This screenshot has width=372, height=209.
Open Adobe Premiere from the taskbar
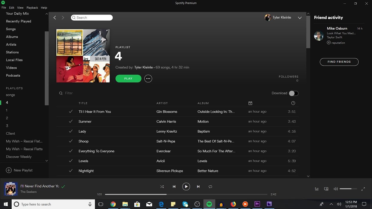(257, 204)
